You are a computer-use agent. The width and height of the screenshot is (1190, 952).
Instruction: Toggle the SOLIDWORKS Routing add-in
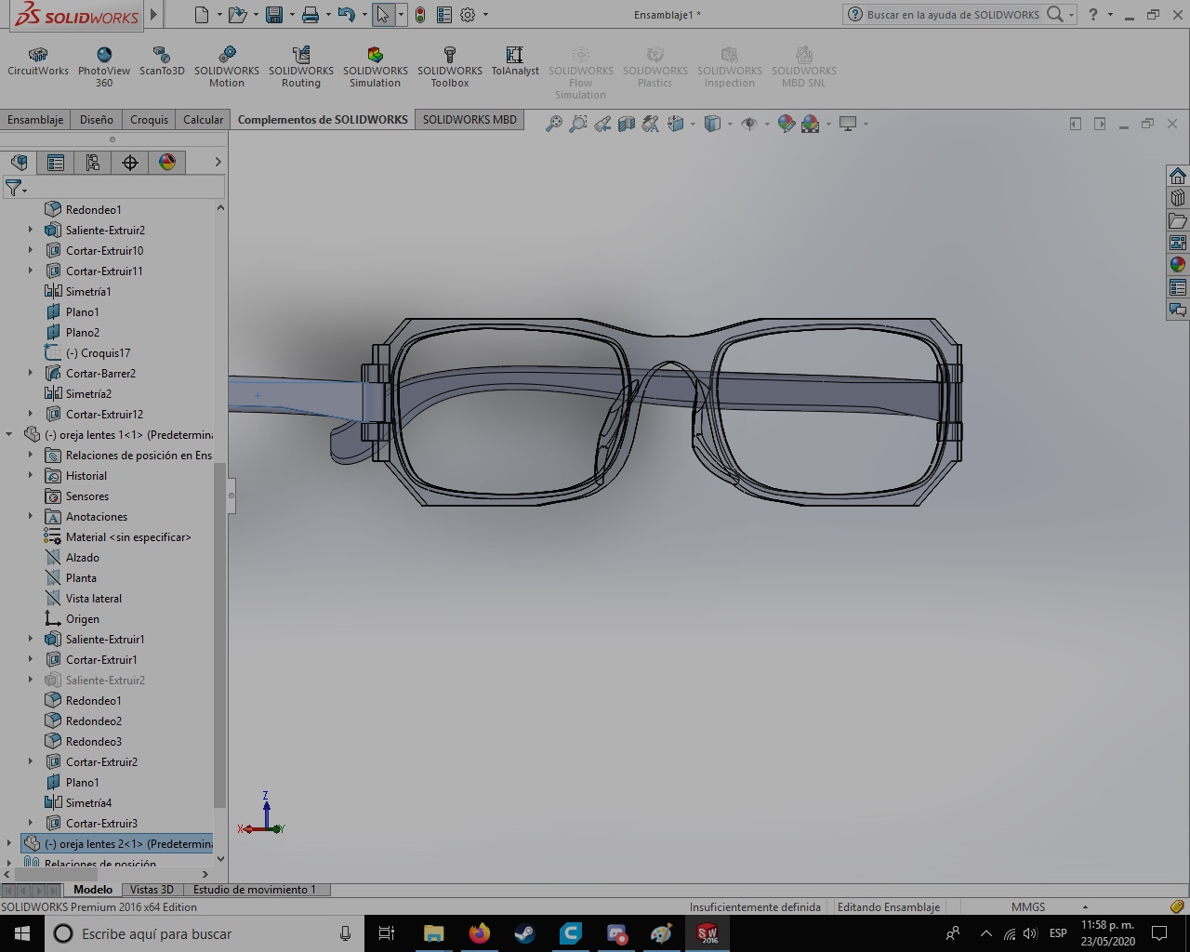point(301,67)
